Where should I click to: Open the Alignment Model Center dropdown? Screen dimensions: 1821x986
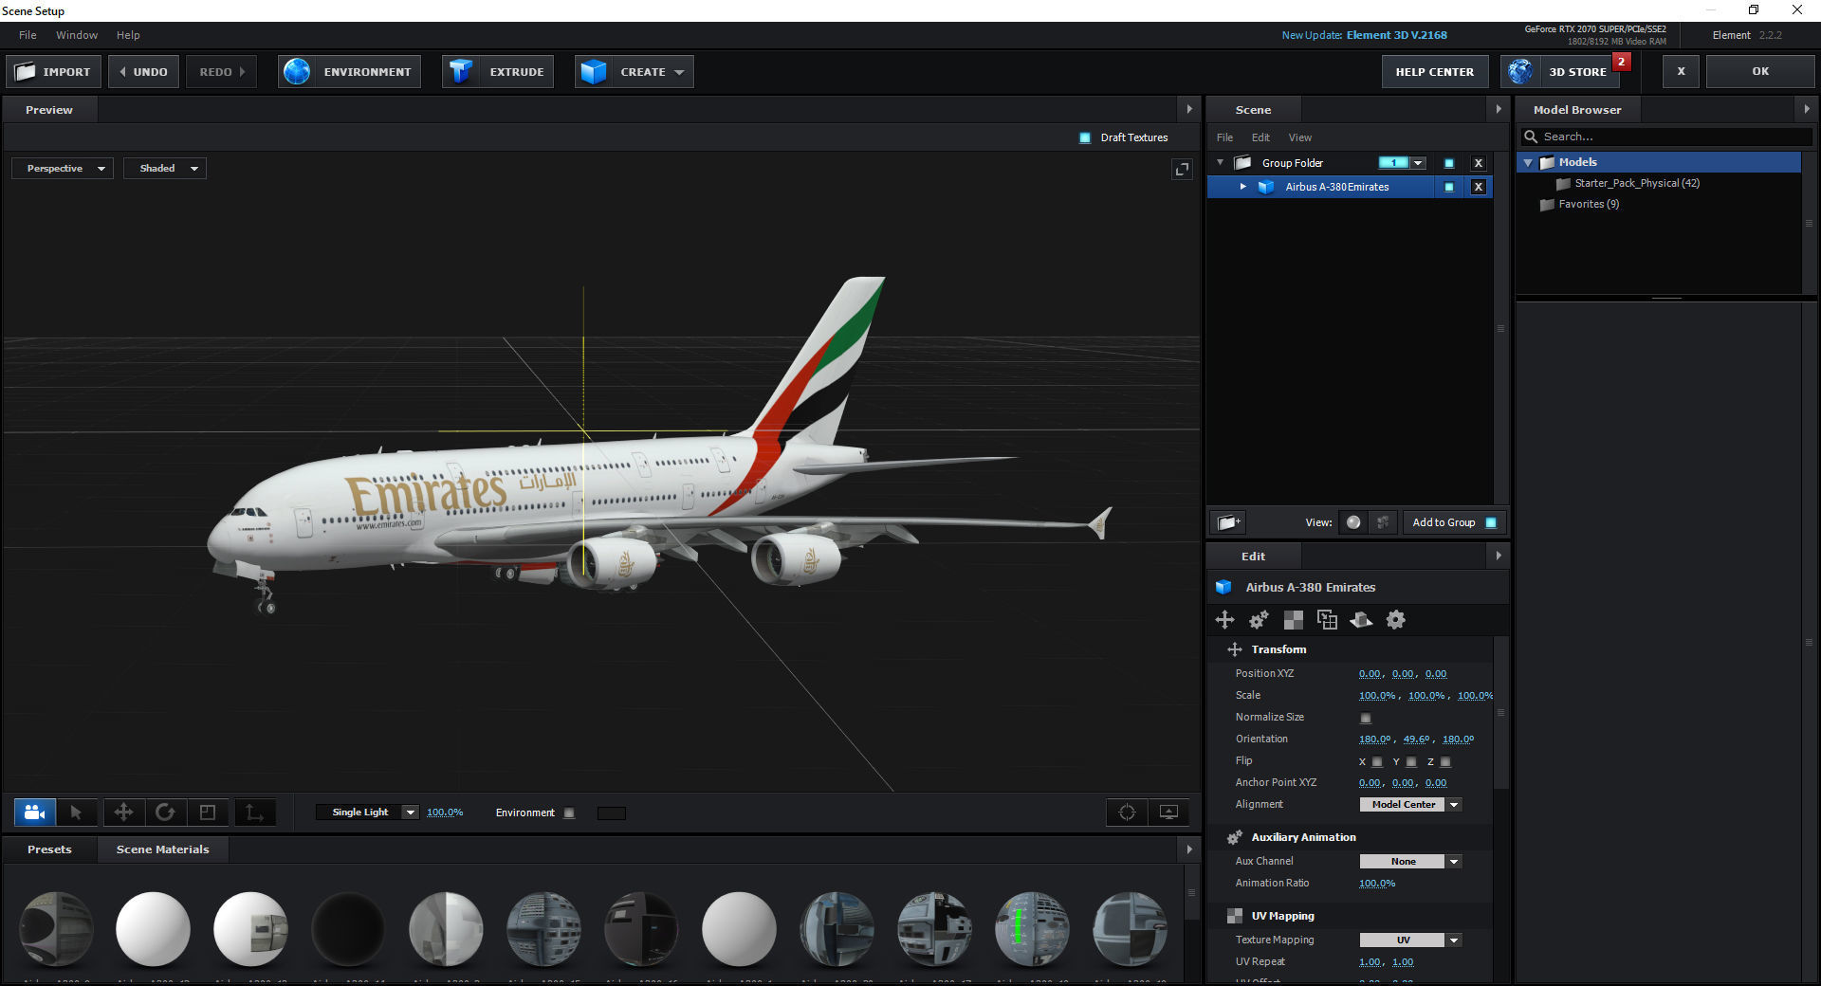pyautogui.click(x=1411, y=805)
